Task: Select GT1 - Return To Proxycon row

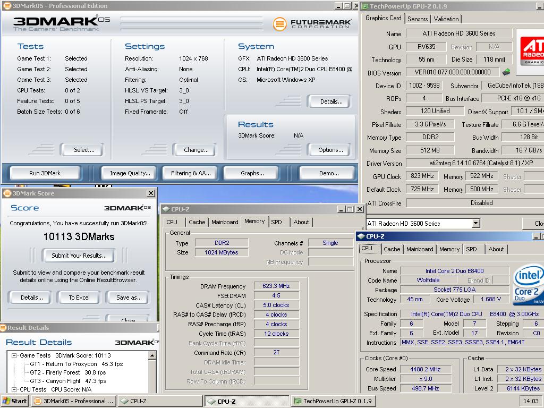Action: click(x=76, y=364)
